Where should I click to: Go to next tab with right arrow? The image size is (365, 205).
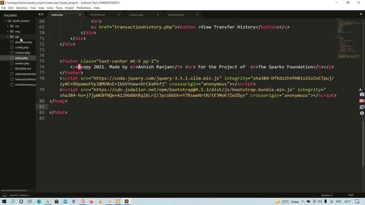click(42, 14)
